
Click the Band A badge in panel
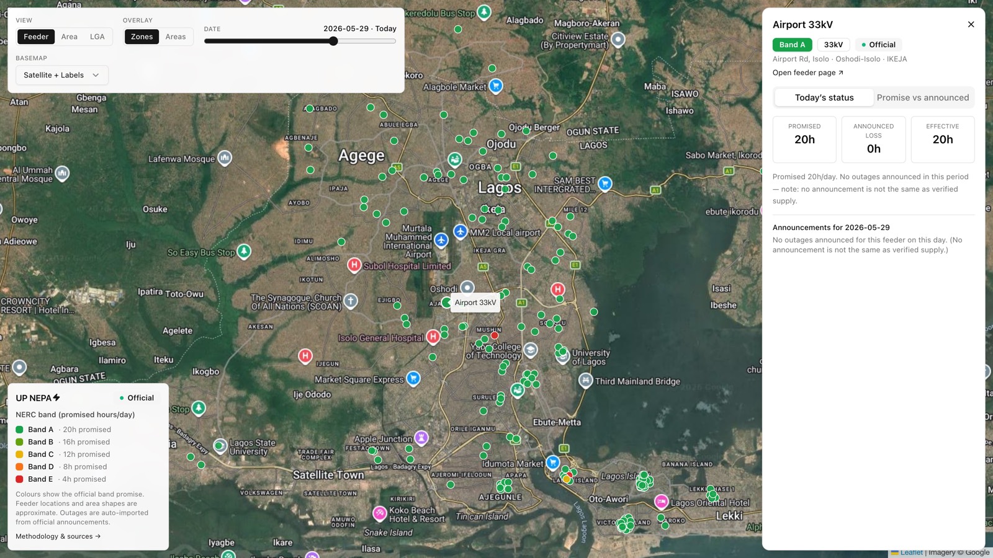(792, 45)
